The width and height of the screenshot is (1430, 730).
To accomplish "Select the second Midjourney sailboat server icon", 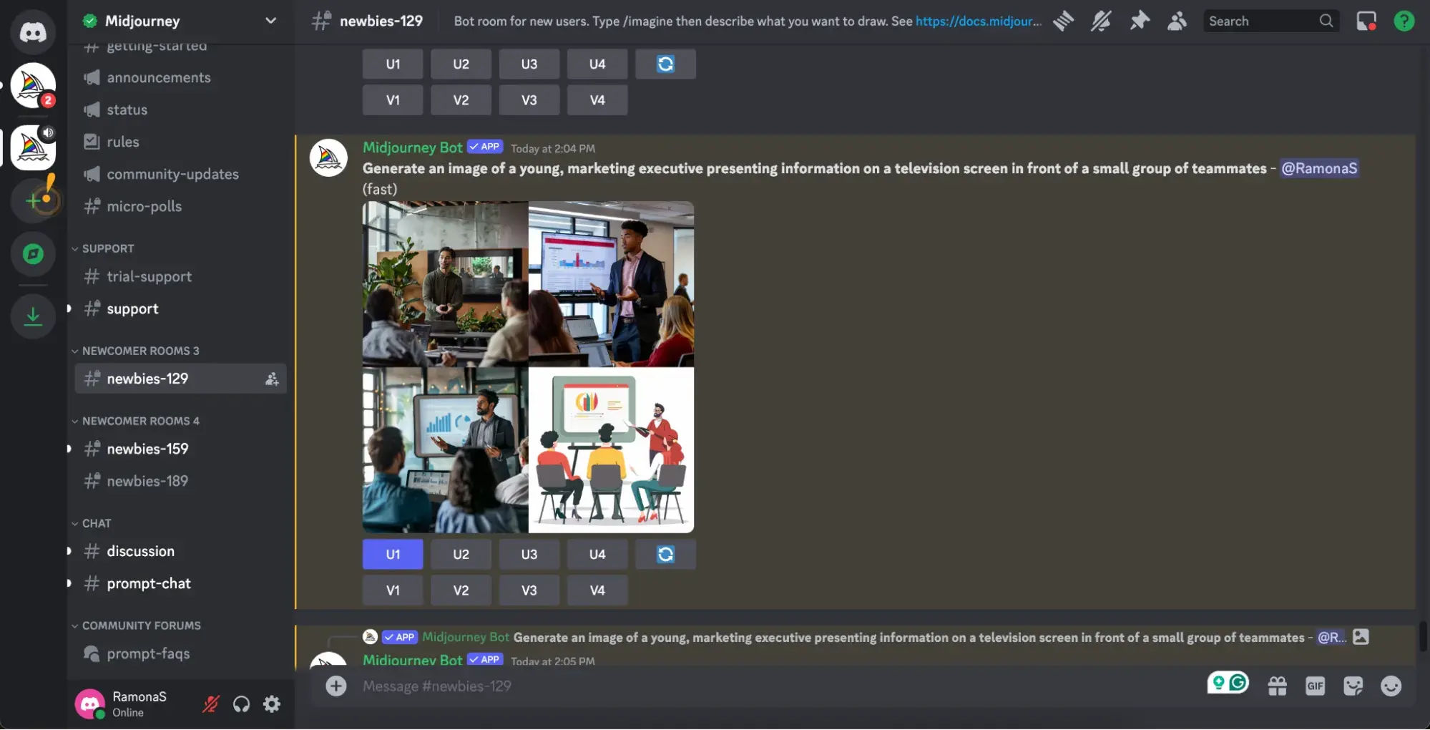I will point(33,147).
